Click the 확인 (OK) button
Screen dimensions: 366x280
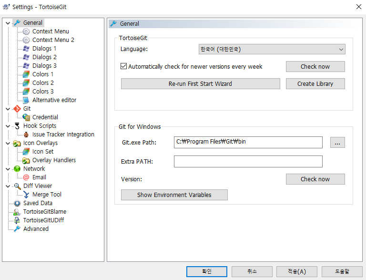click(206, 271)
